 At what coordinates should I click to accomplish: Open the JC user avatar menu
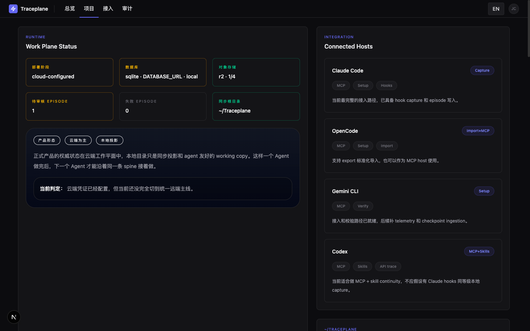point(513,8)
